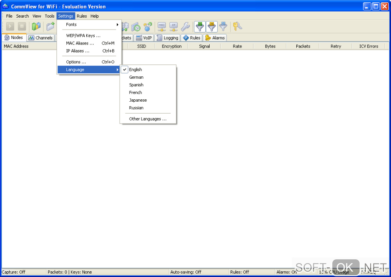Minimize the CommView window
Image resolution: width=391 pixels, height=277 pixels.
point(366,6)
